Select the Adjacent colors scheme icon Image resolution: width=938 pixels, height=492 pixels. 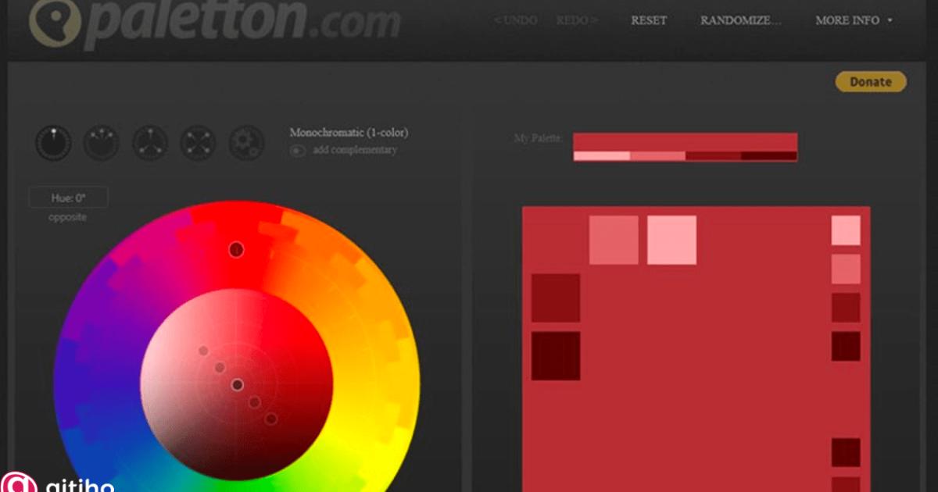click(101, 144)
